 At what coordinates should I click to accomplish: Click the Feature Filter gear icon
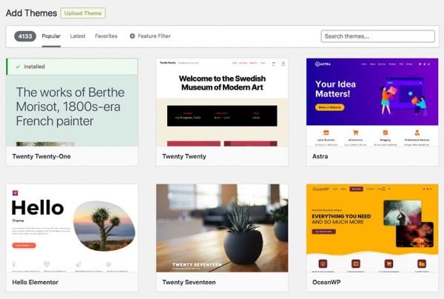click(x=132, y=36)
